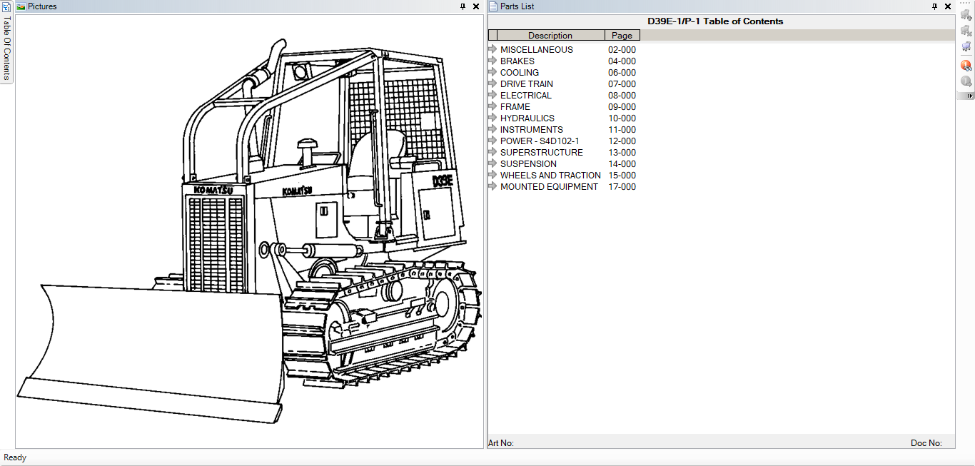Switch to the Table Of Contents tab
Viewport: 975px width, 466px height.
(x=6, y=50)
